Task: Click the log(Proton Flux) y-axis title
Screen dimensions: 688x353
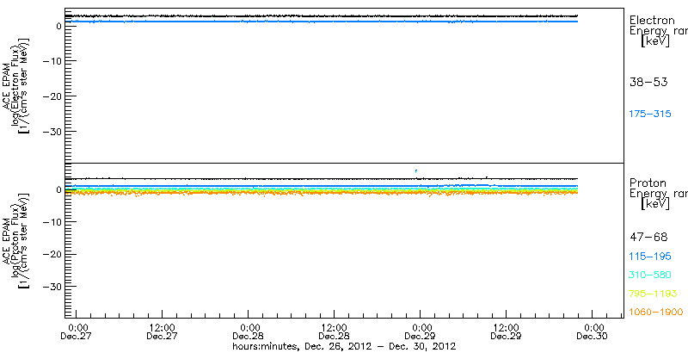Action: 14,239
